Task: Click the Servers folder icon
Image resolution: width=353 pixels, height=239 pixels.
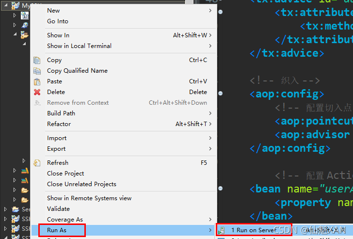Action: click(16, 209)
